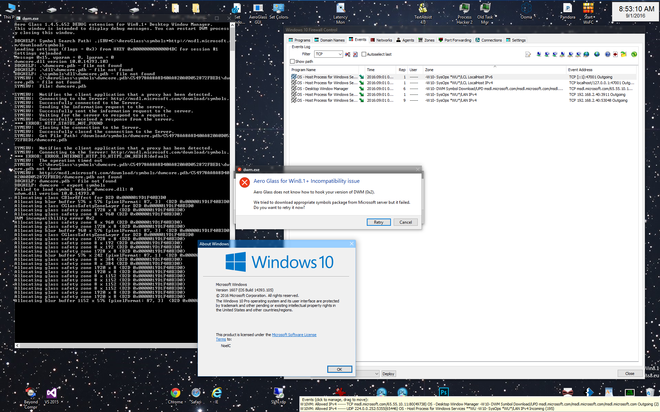Click the 8:53:10 AM clock widget
The height and width of the screenshot is (412, 660).
coord(636,12)
